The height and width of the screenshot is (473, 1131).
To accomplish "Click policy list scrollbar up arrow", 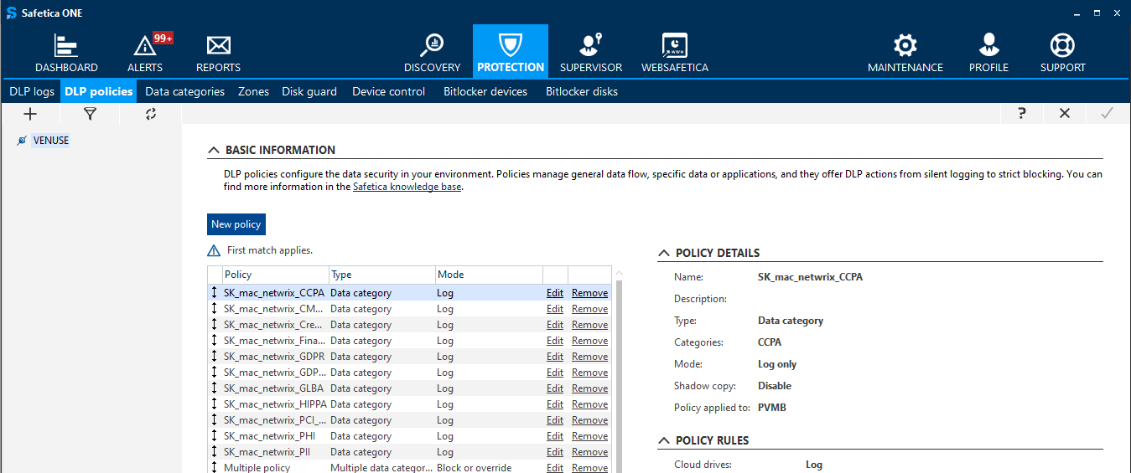I will (x=620, y=273).
